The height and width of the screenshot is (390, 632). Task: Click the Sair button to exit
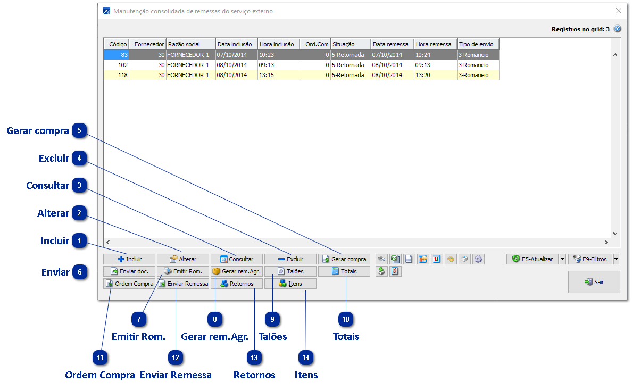[x=594, y=282]
